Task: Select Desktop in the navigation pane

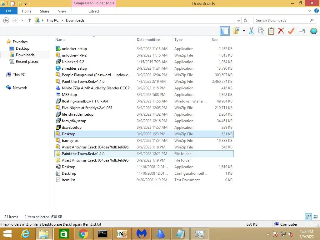Action: pyautogui.click(x=22, y=48)
